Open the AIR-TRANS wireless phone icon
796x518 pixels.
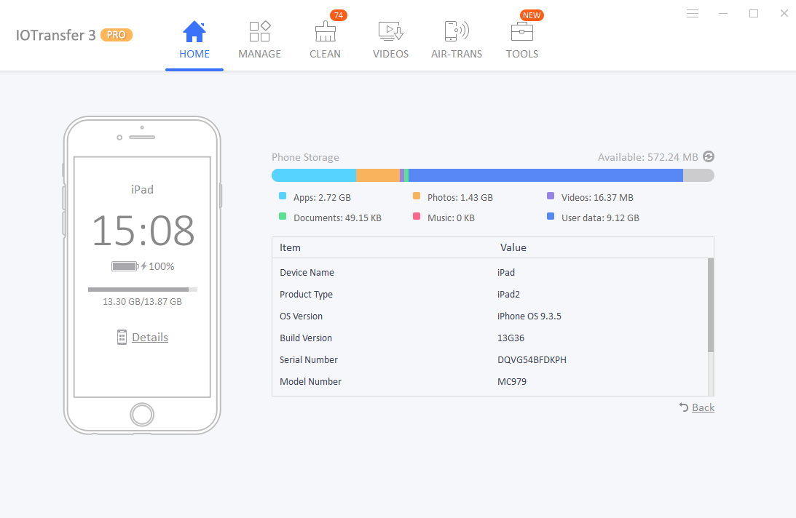pyautogui.click(x=456, y=31)
